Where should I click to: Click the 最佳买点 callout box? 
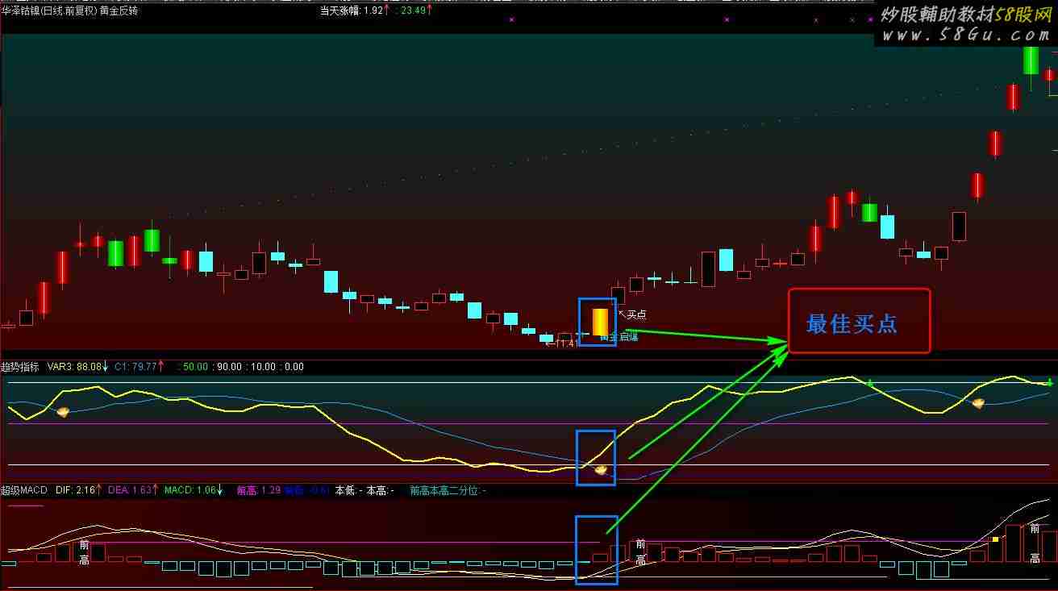(x=859, y=321)
